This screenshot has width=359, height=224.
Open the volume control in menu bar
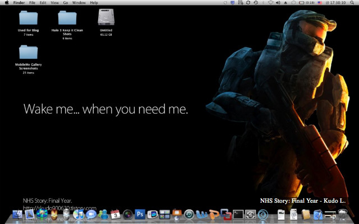tap(278, 2)
